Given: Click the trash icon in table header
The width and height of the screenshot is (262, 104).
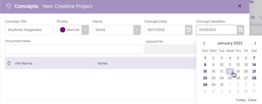Looking at the screenshot, I should 9,63.
